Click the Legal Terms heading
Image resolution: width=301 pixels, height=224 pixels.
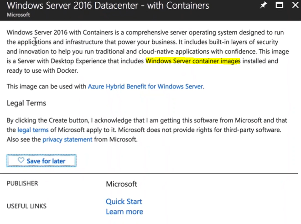coord(26,103)
